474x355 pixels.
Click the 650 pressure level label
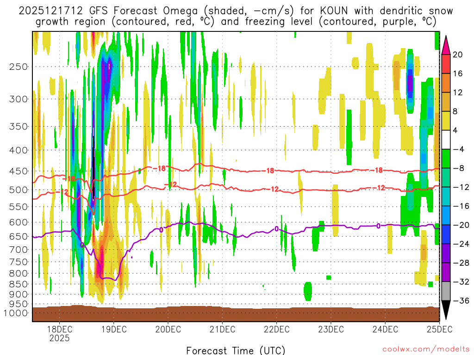tap(19, 236)
